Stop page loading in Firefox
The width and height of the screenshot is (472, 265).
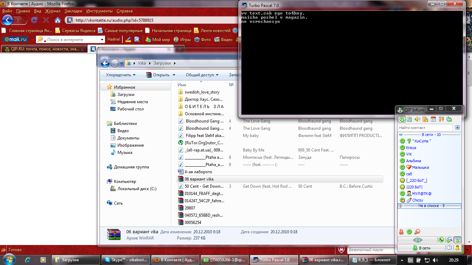point(46,20)
